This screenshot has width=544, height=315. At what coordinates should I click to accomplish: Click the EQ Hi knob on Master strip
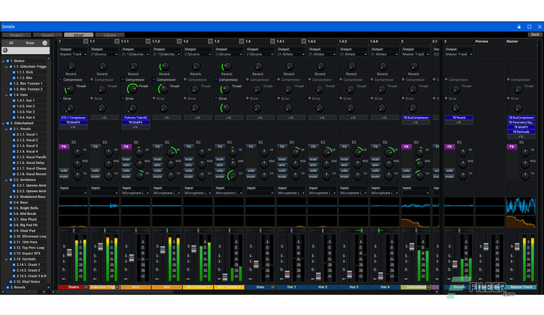pos(525,152)
